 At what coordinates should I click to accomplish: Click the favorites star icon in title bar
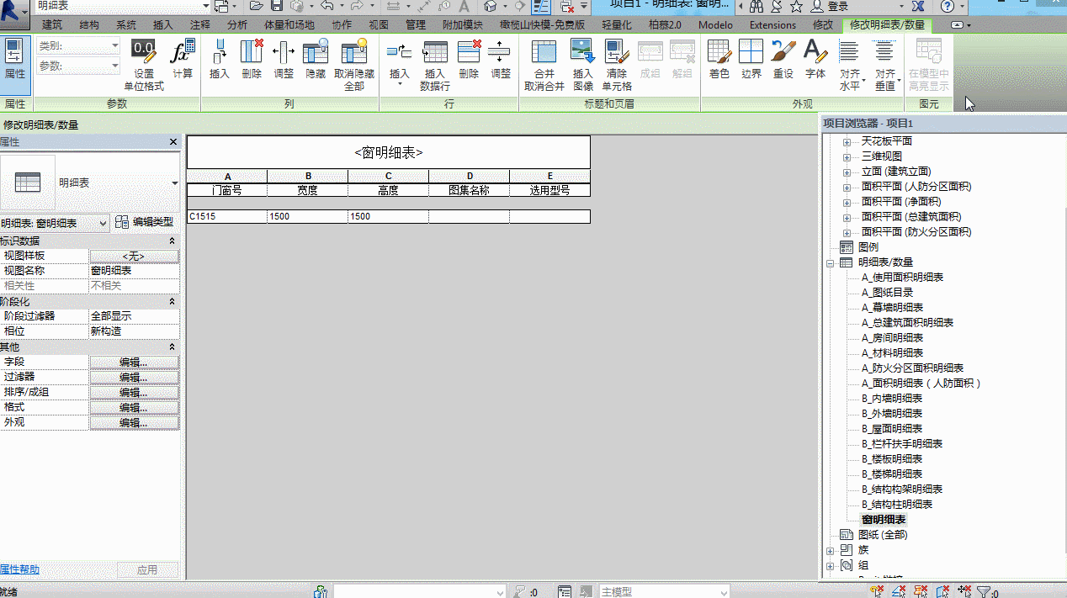coord(796,7)
